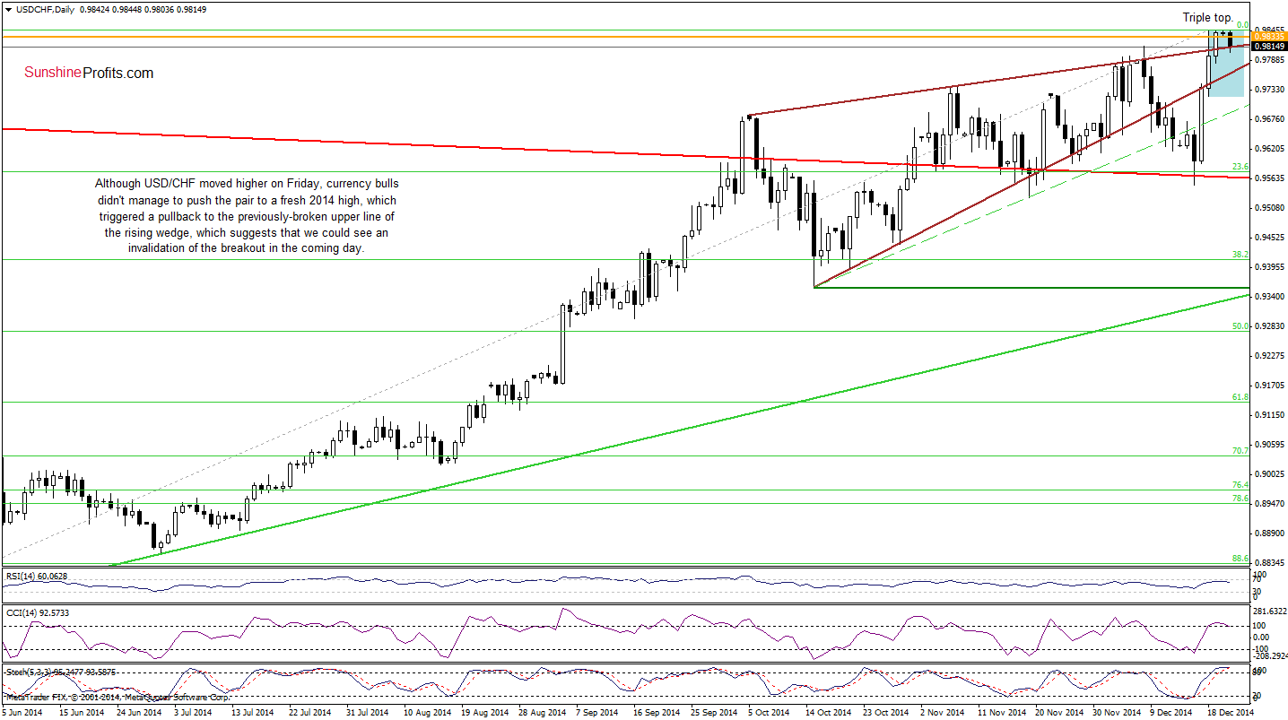Click the orange 0.98335 price tag
Viewport: 1288px width, 720px height.
point(1269,37)
